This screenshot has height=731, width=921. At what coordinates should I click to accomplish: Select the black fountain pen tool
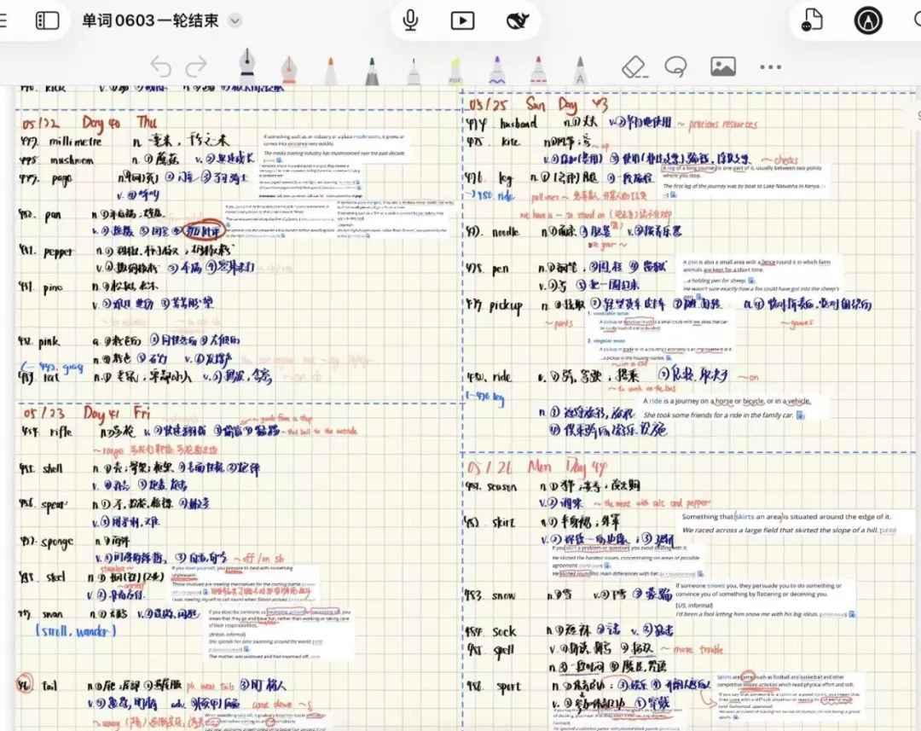point(247,66)
